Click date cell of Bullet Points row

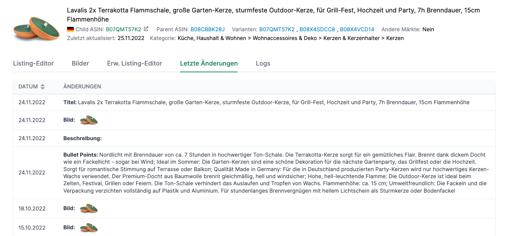(32, 173)
